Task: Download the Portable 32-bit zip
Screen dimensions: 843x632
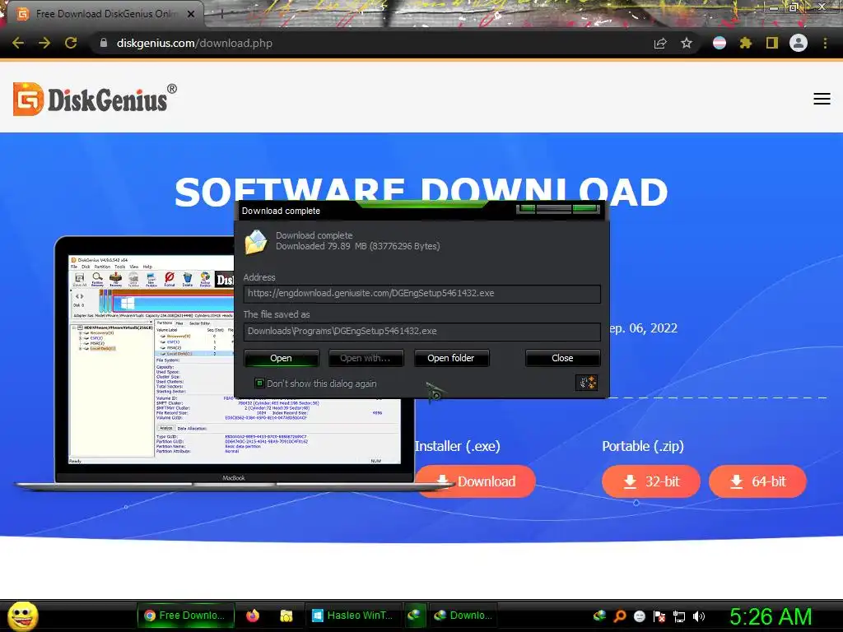Action: coord(650,481)
